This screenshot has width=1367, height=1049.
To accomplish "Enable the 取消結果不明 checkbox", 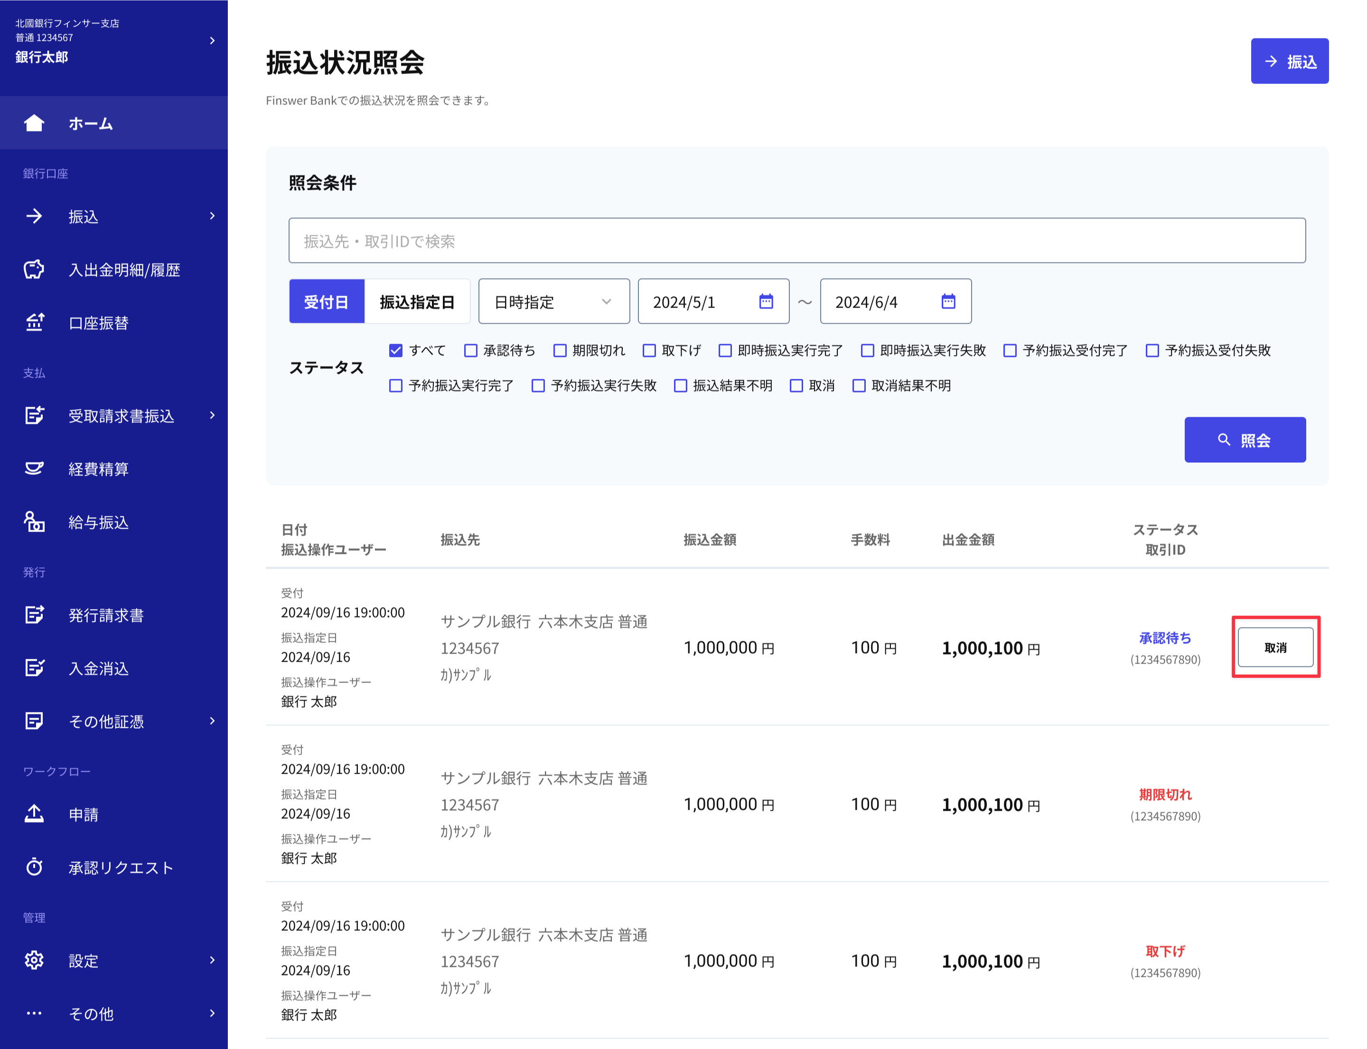I will pos(859,386).
